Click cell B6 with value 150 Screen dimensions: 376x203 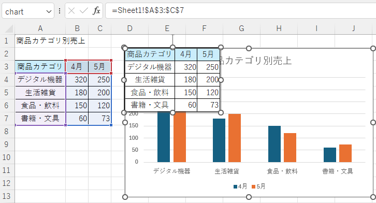(77, 106)
